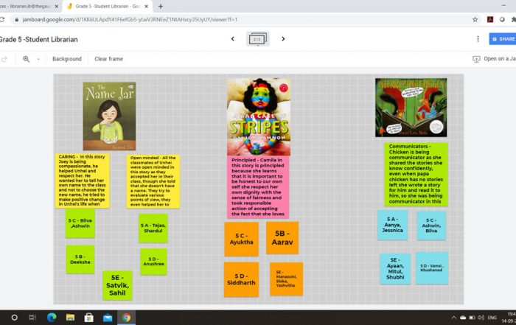Open the frame bar showing 2/2
This screenshot has width=516, height=325.
click(258, 39)
